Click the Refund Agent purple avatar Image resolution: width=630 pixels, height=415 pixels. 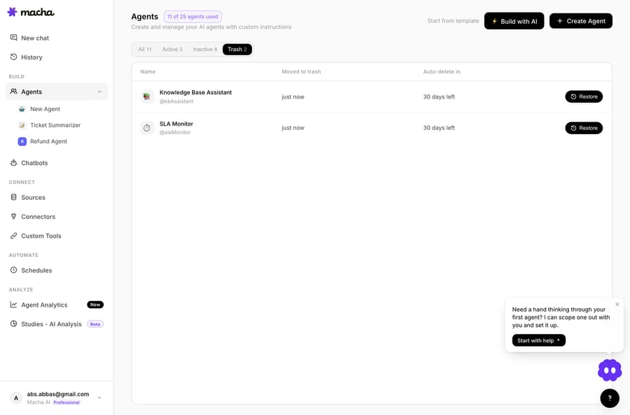[x=22, y=141]
